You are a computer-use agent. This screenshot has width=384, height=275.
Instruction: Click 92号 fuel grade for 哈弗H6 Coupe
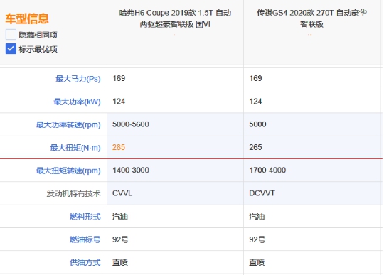(120, 239)
